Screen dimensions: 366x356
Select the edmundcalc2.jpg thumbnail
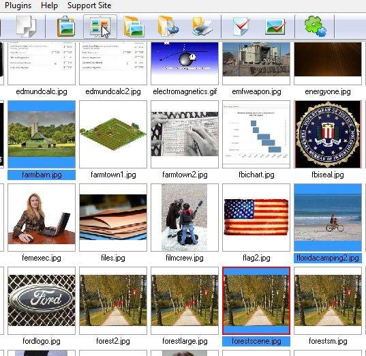113,63
